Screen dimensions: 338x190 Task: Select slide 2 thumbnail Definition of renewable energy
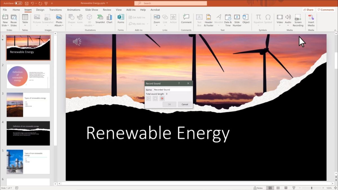(x=28, y=76)
